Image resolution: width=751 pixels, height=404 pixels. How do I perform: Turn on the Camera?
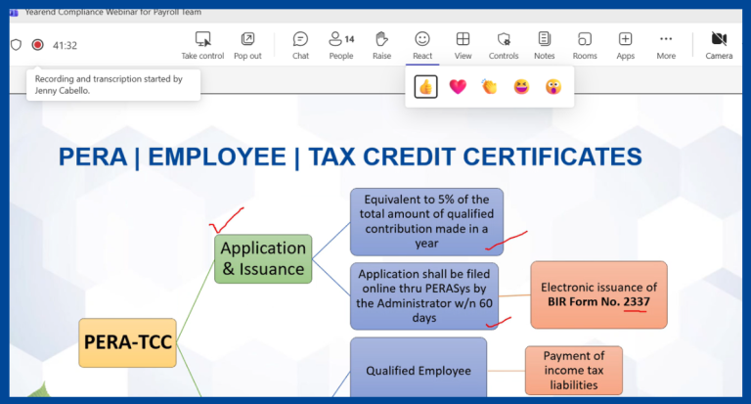719,44
